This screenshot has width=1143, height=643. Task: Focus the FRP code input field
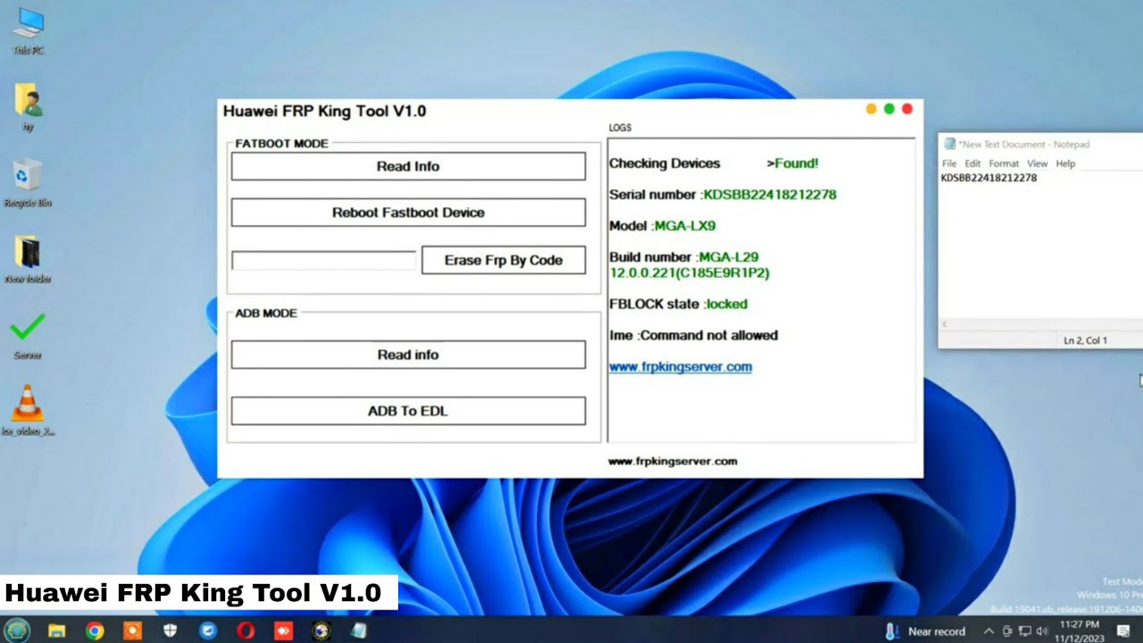[x=323, y=260]
